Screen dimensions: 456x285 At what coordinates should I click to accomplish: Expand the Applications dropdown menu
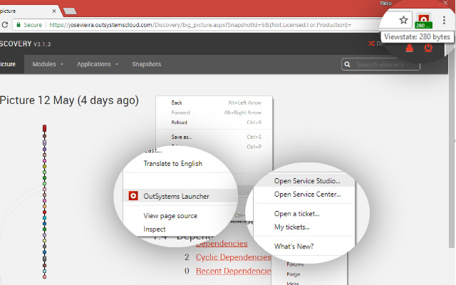98,64
